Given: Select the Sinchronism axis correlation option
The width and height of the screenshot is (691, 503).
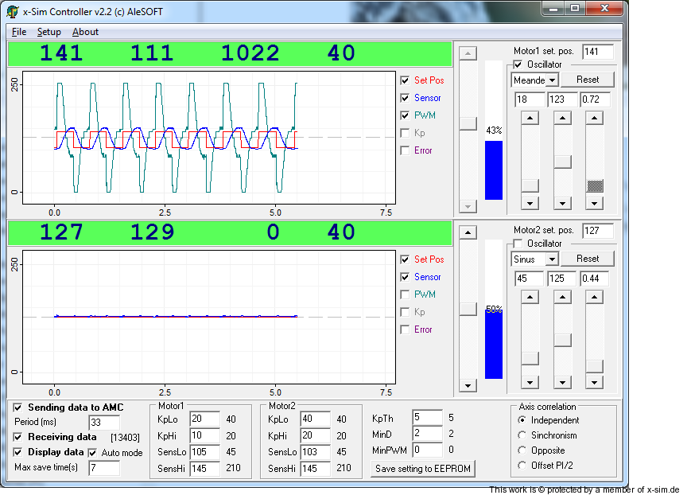Looking at the screenshot, I should point(522,435).
